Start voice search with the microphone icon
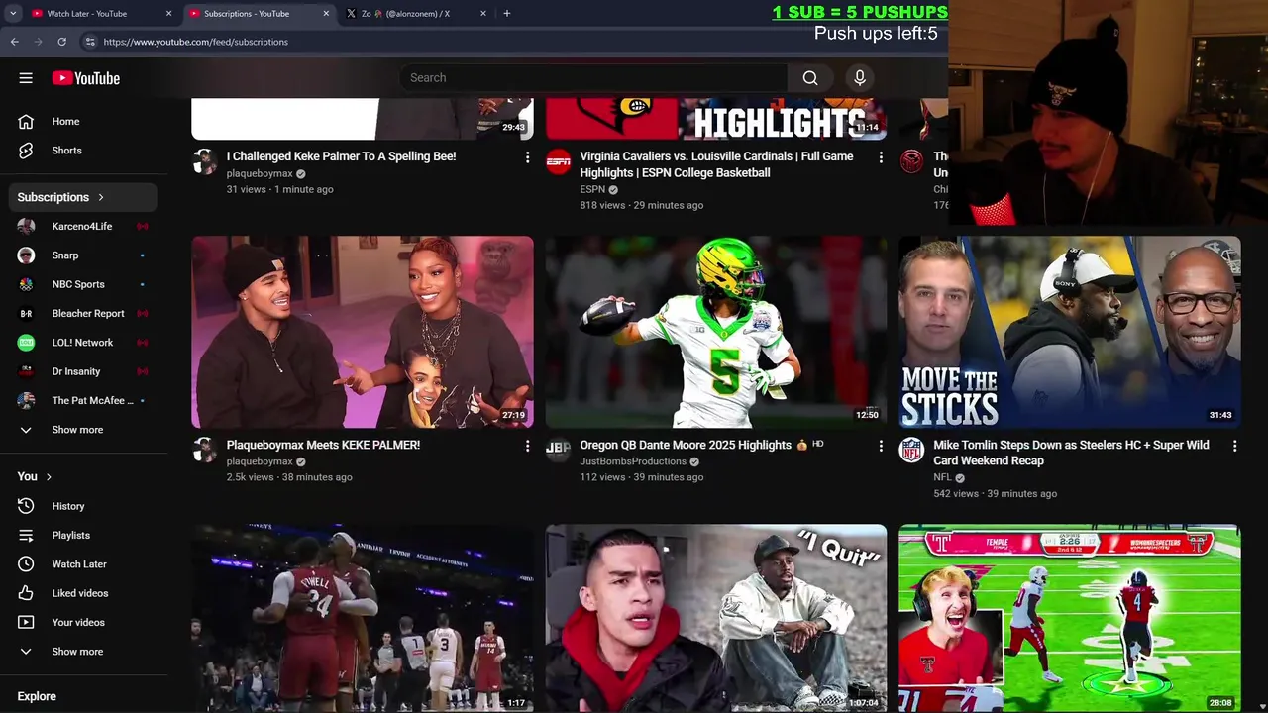The width and height of the screenshot is (1268, 713). 860,78
